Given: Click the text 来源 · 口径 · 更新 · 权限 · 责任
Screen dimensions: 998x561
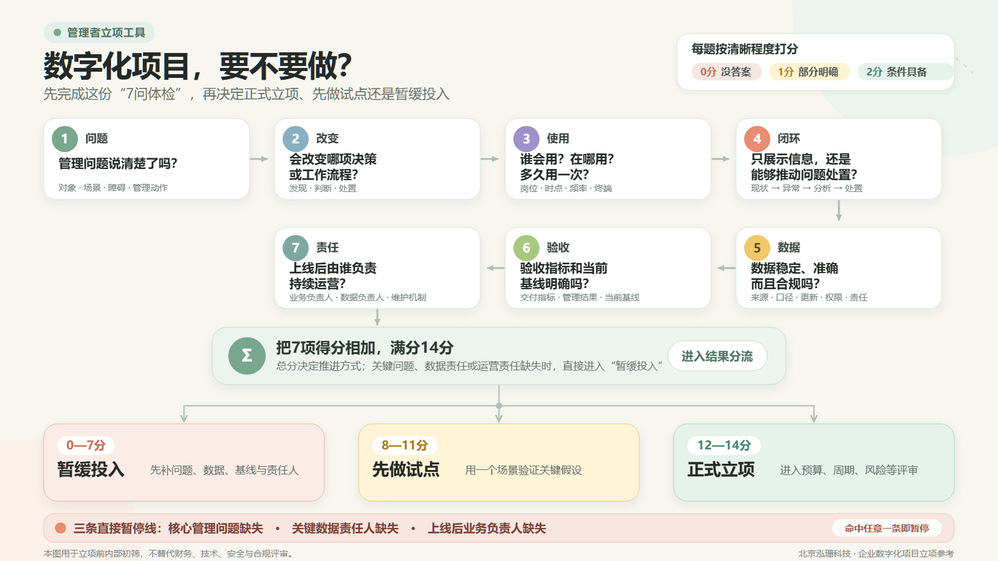Looking at the screenshot, I should point(809,297).
